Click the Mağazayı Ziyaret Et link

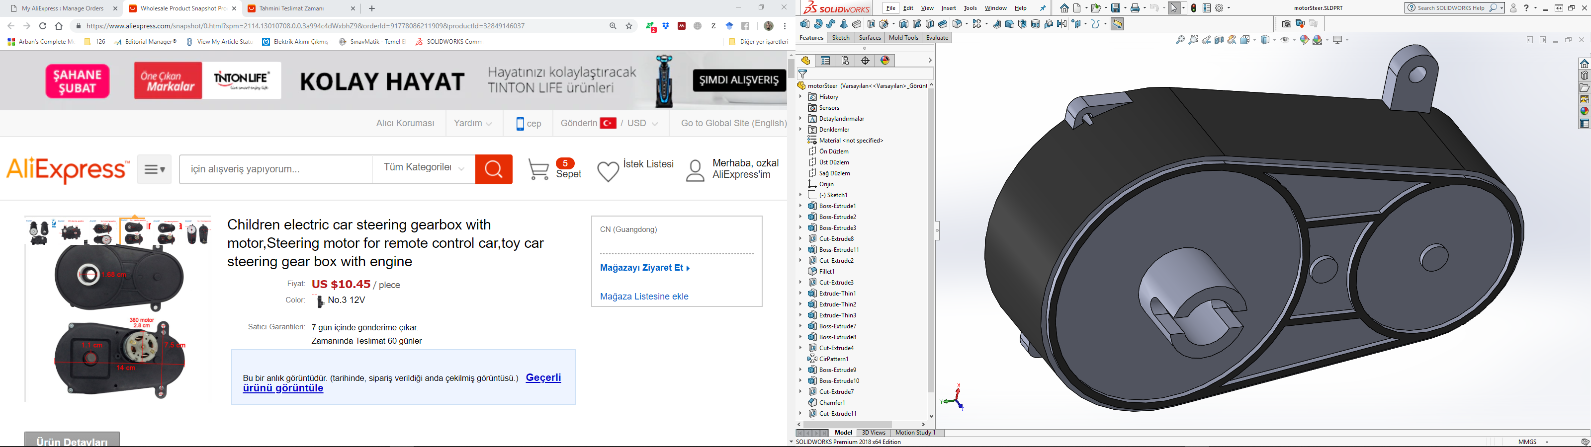tap(645, 268)
